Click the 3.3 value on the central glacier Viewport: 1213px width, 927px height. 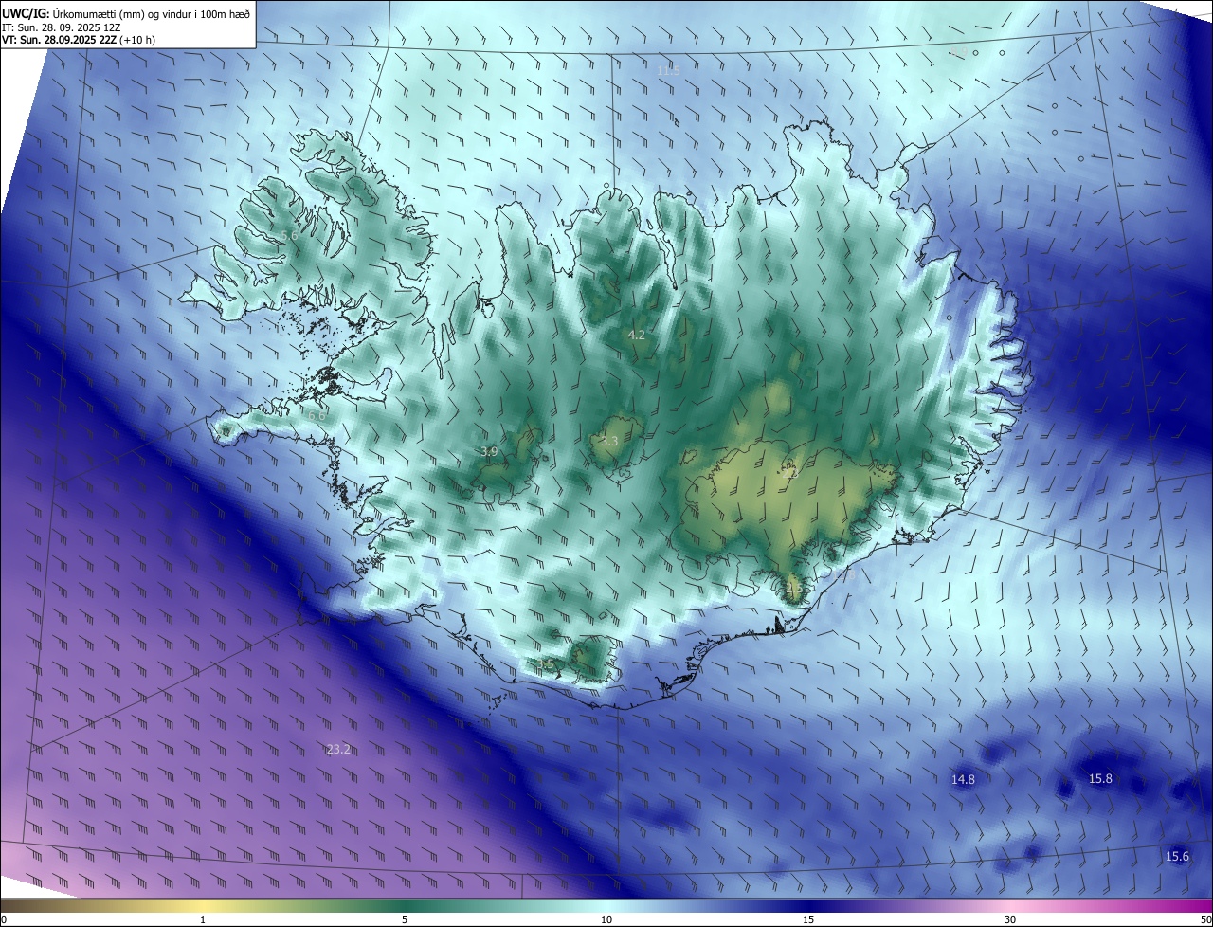pos(609,441)
